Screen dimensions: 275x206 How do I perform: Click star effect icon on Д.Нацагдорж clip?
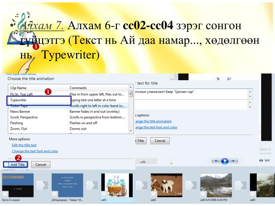(x=54, y=194)
